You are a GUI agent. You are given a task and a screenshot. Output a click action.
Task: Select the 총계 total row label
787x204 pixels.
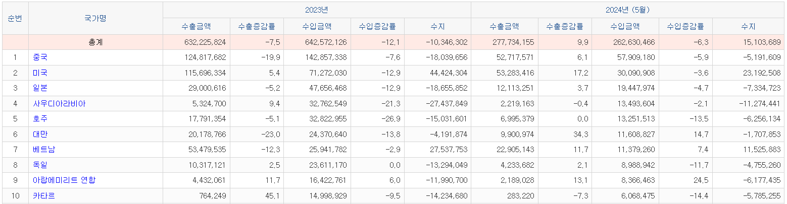click(95, 42)
